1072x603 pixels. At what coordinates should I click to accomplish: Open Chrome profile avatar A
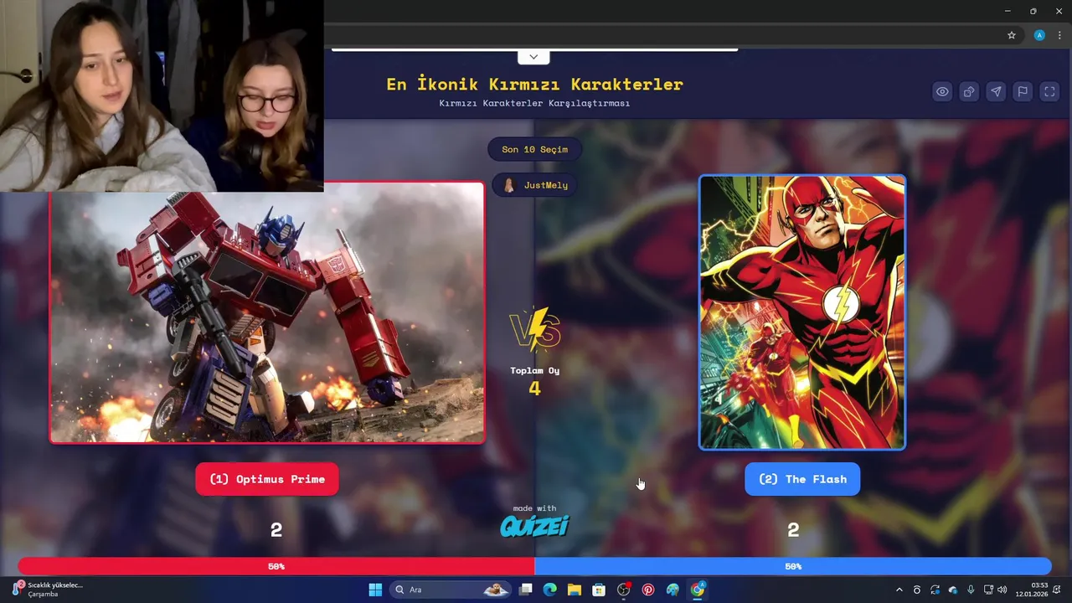tap(1039, 35)
